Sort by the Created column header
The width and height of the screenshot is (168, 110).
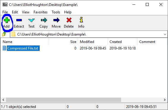pos(123,42)
